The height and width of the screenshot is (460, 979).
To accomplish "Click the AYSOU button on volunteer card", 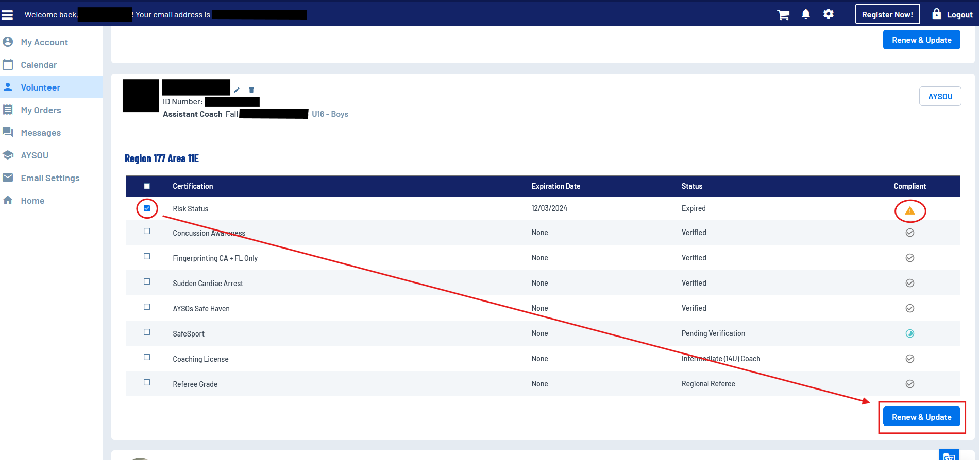I will [940, 96].
